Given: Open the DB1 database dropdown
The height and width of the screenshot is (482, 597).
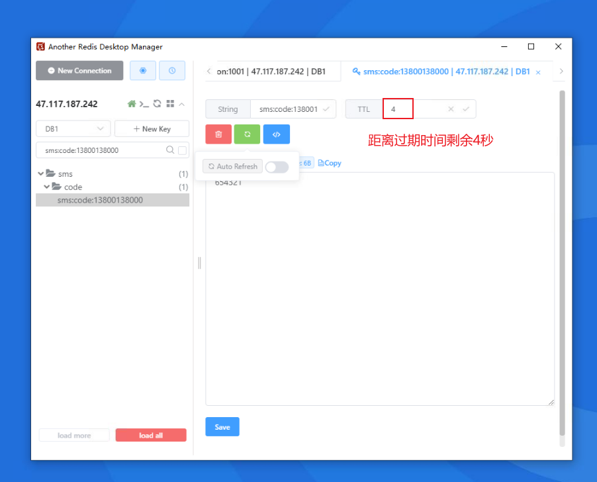Looking at the screenshot, I should [73, 128].
